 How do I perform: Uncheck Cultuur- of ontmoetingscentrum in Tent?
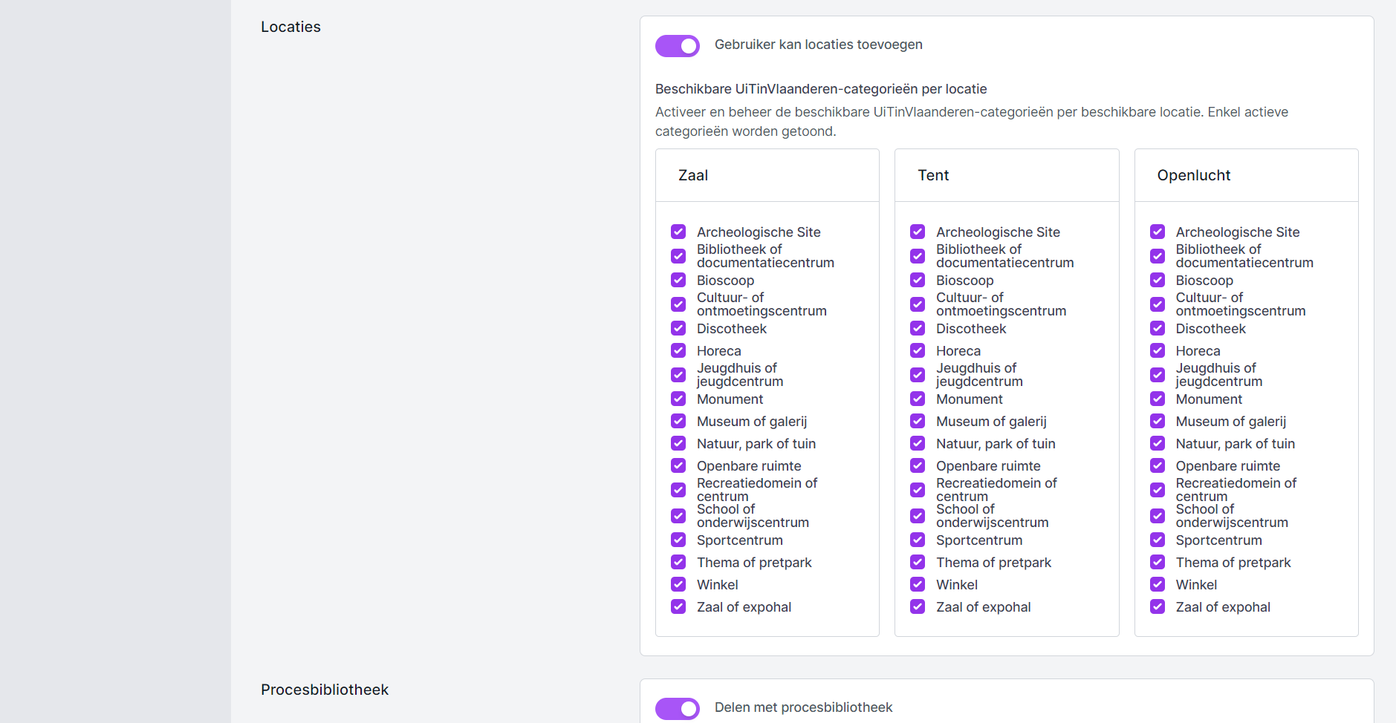(918, 304)
